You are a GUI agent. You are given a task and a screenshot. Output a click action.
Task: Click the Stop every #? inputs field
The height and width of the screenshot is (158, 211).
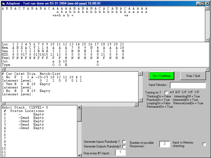tap(120, 153)
